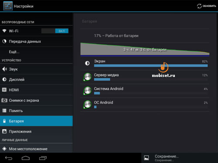Tap the location target icon
The width and height of the screenshot is (218, 163).
point(4,149)
